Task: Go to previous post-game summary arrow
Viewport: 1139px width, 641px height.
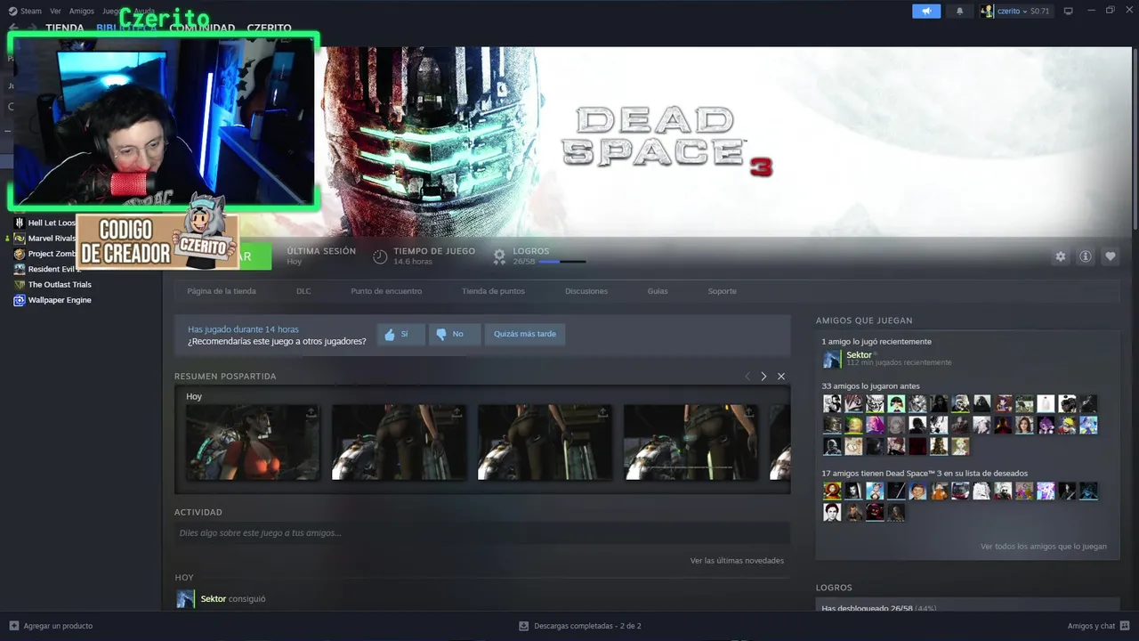Action: click(747, 377)
